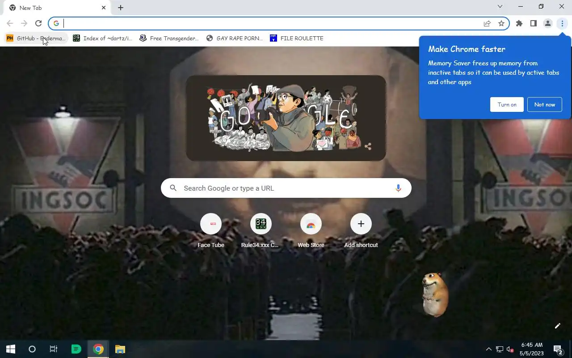Screen dimensions: 572x358
Task: Open Task View on the taskbar
Action: point(54,349)
